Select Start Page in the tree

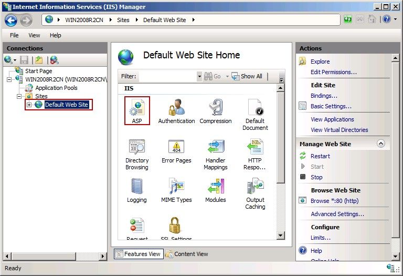(x=38, y=71)
